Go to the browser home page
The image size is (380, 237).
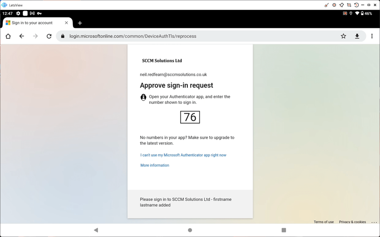(8, 36)
